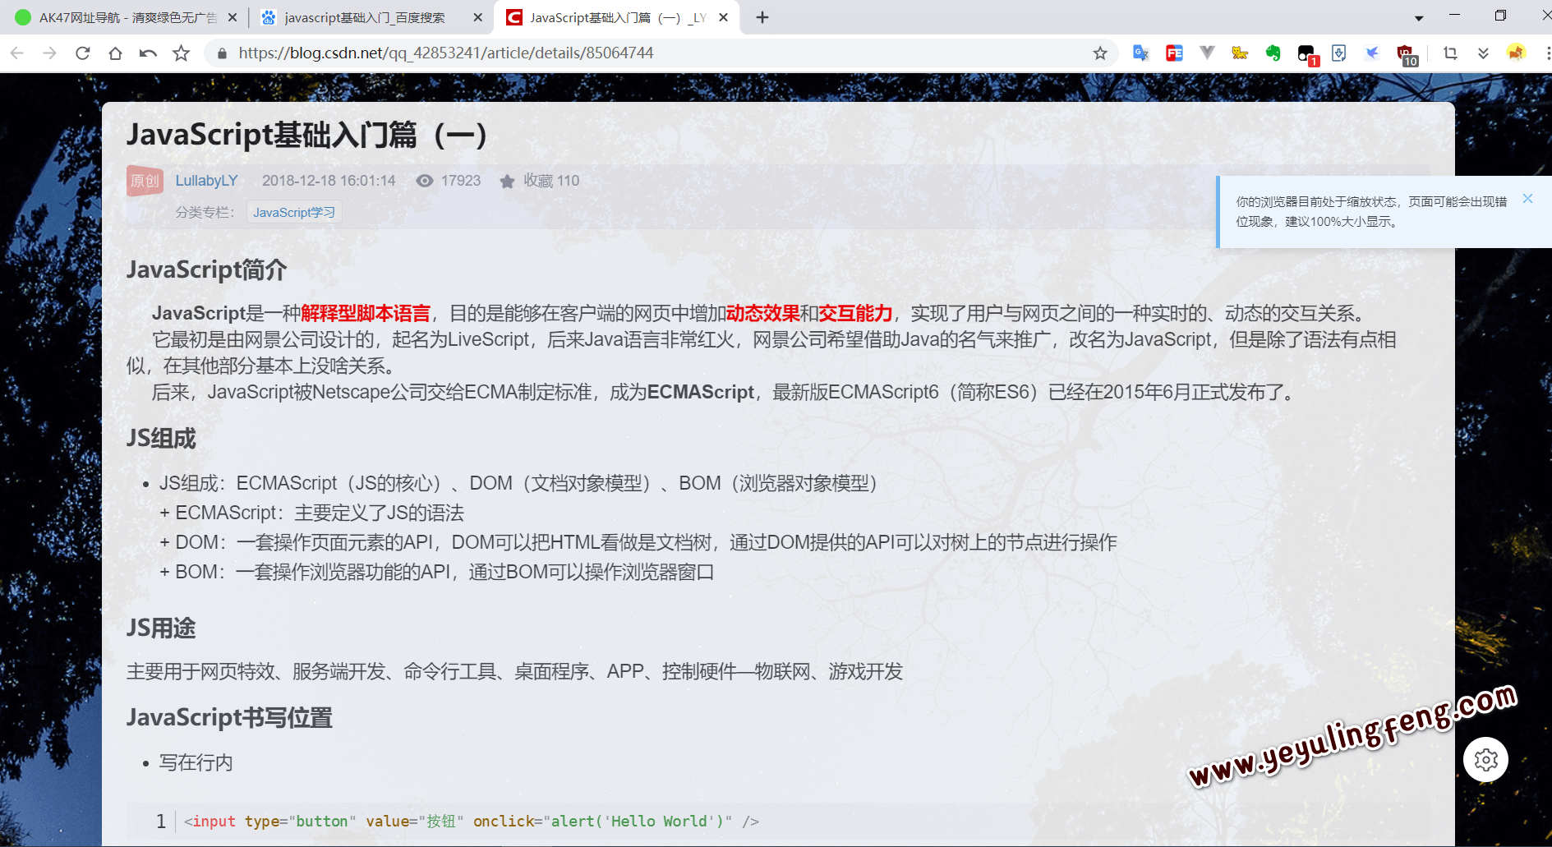This screenshot has width=1552, height=847.
Task: Click the 原创 original badge
Action: [x=145, y=181]
